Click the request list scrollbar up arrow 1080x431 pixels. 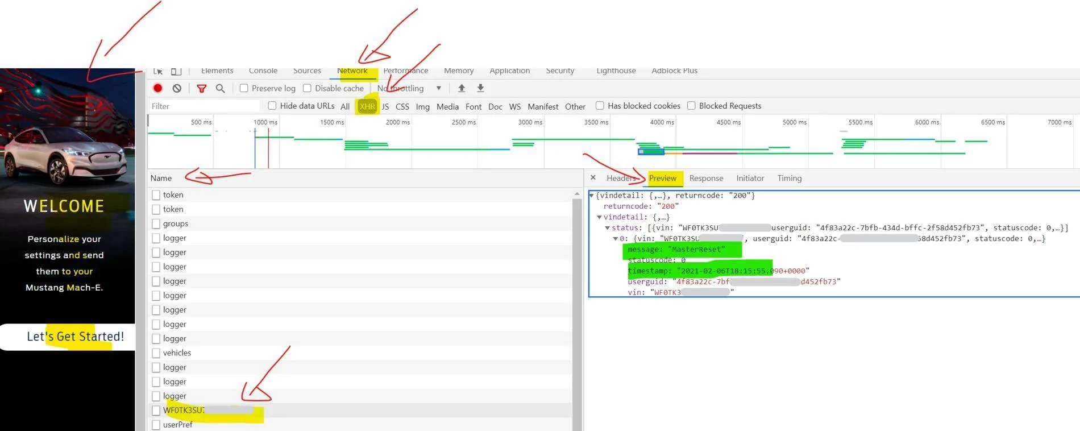(577, 194)
